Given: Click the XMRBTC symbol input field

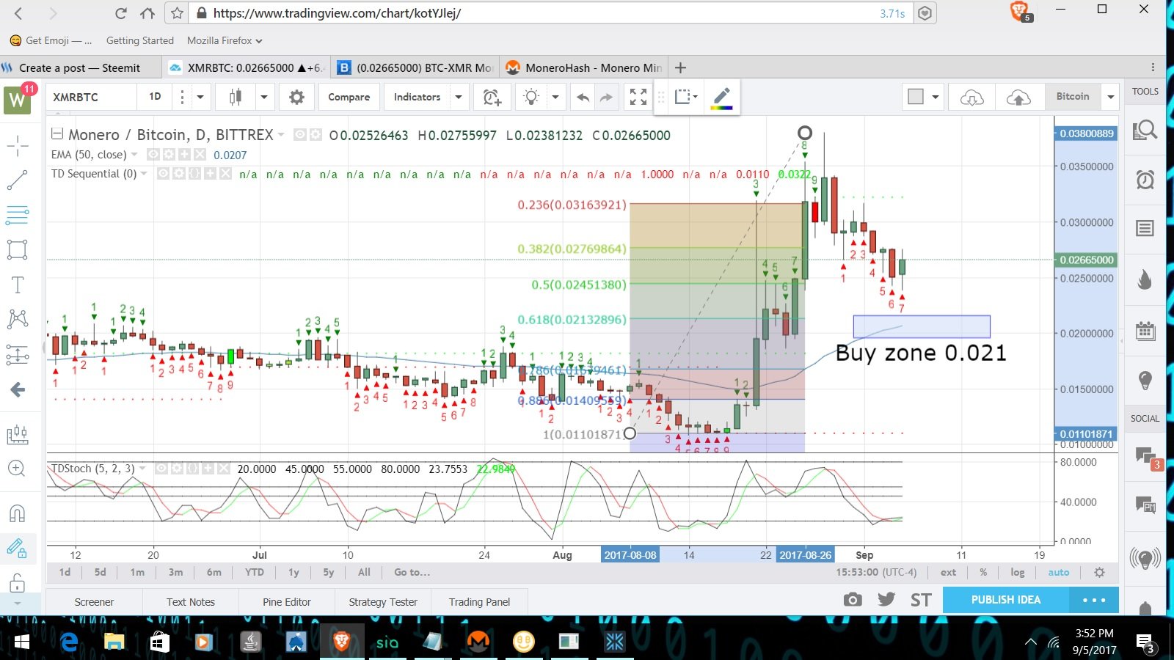Looking at the screenshot, I should (92, 97).
